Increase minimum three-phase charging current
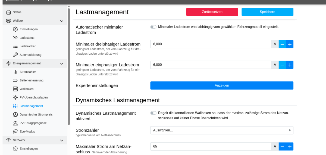This screenshot has height=155, width=326. (290, 44)
